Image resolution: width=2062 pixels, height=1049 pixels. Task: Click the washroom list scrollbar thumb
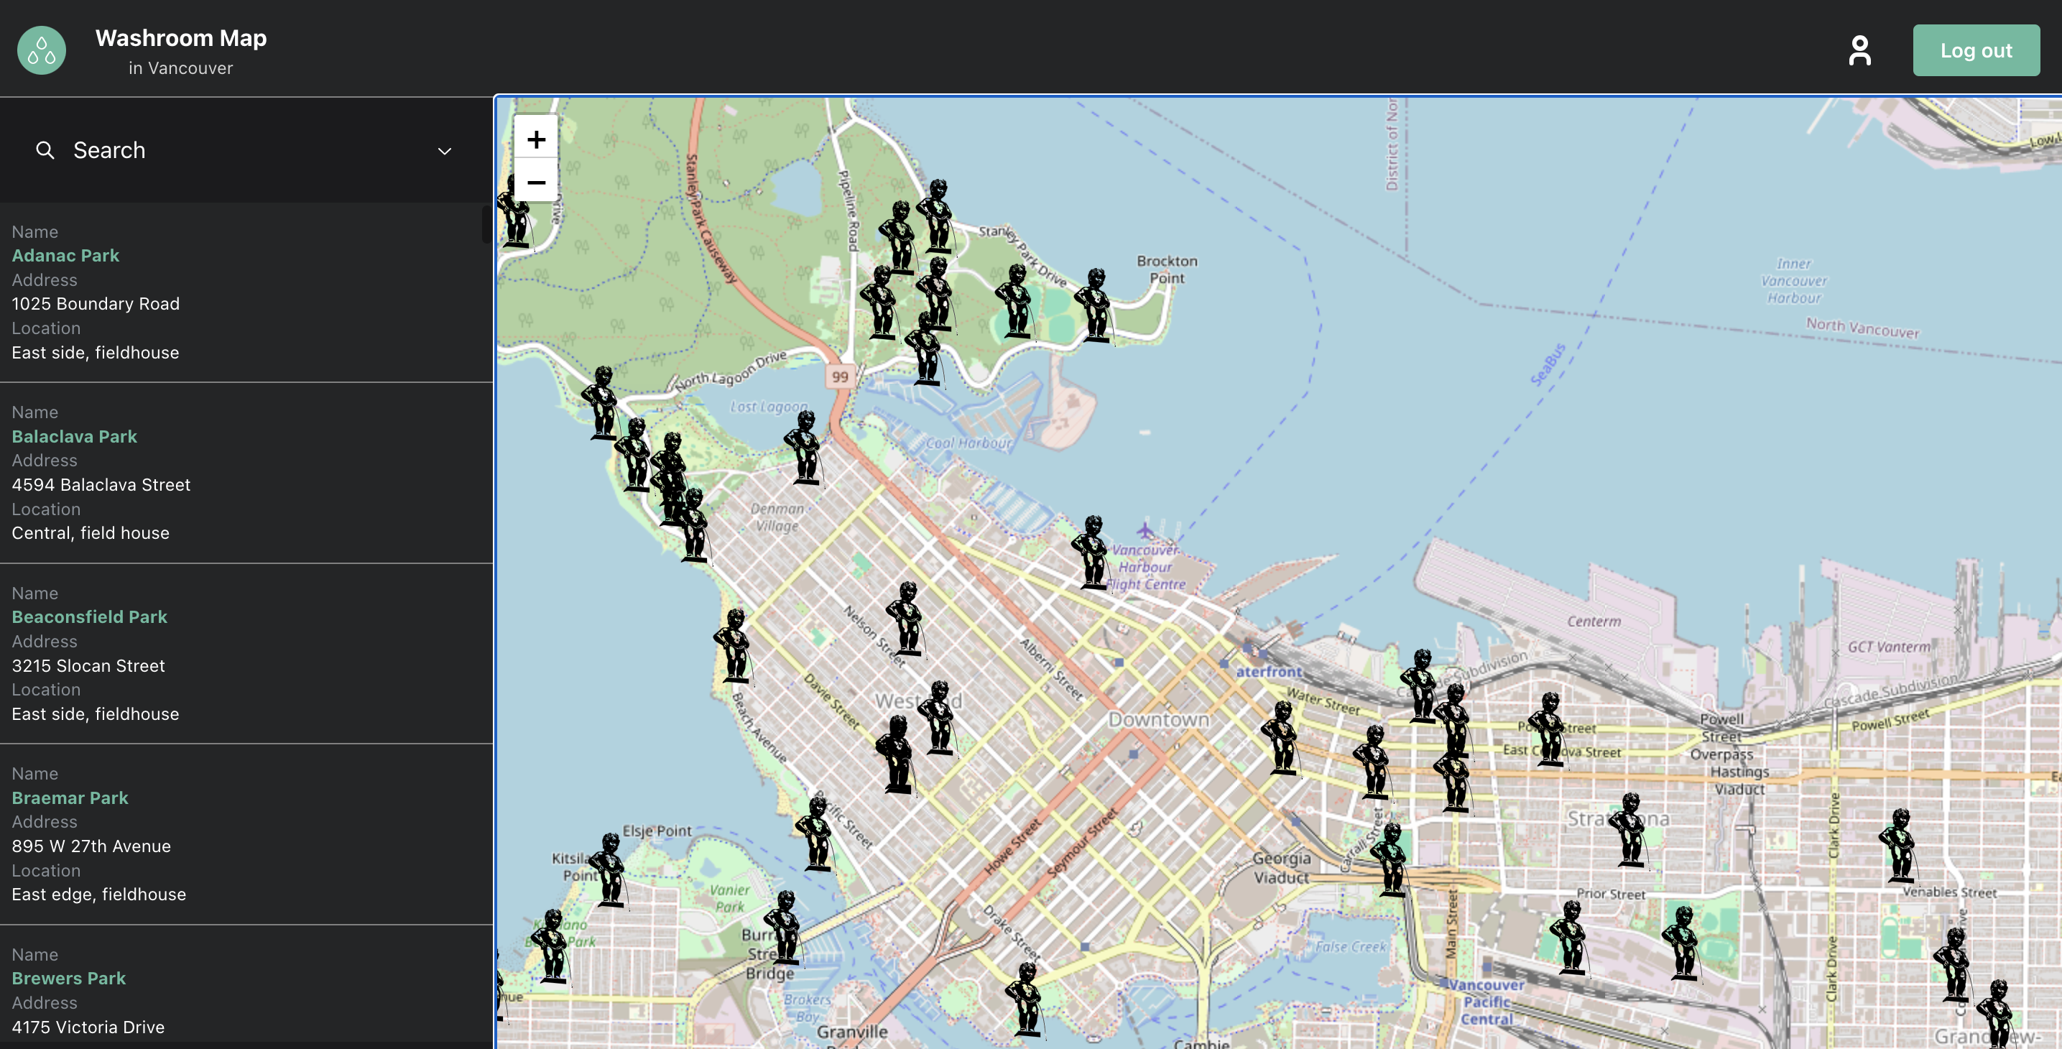click(x=486, y=224)
